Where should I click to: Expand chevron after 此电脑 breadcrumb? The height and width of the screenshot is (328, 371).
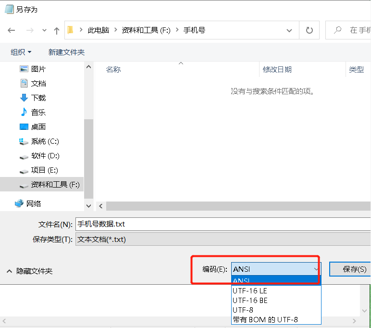pos(116,30)
